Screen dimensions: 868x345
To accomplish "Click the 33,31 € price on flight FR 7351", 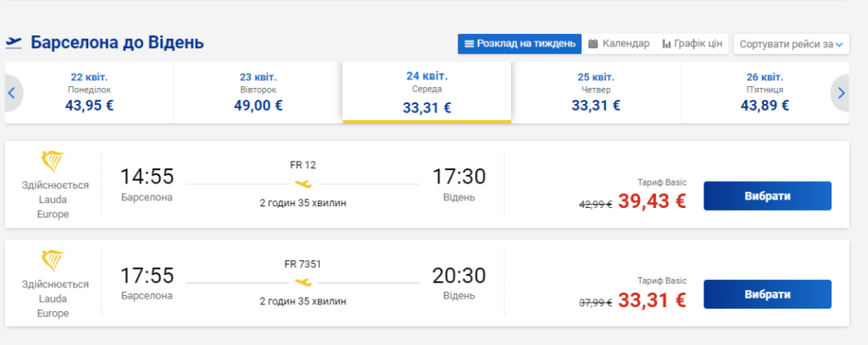I will click(652, 299).
